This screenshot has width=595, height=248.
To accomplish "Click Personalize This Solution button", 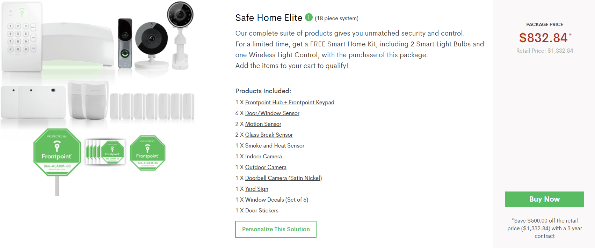I will click(x=276, y=229).
